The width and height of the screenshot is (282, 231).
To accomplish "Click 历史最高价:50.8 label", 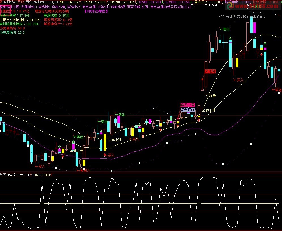I will coord(12,28).
